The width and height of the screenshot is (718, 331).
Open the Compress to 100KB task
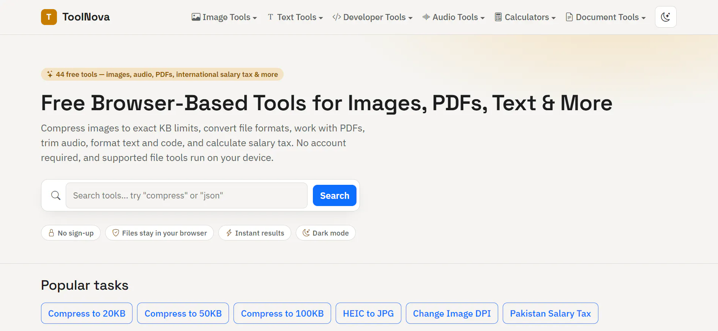[282, 313]
